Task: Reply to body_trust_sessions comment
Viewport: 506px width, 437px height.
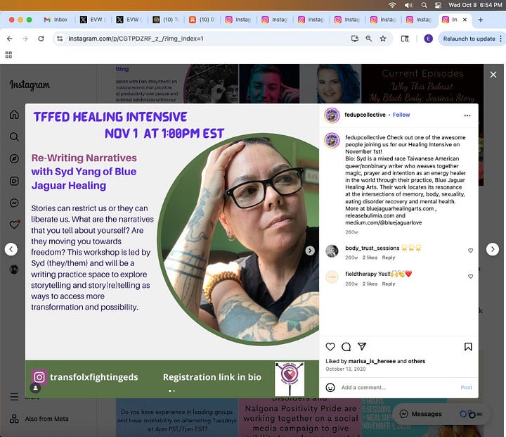Action: 389,258
